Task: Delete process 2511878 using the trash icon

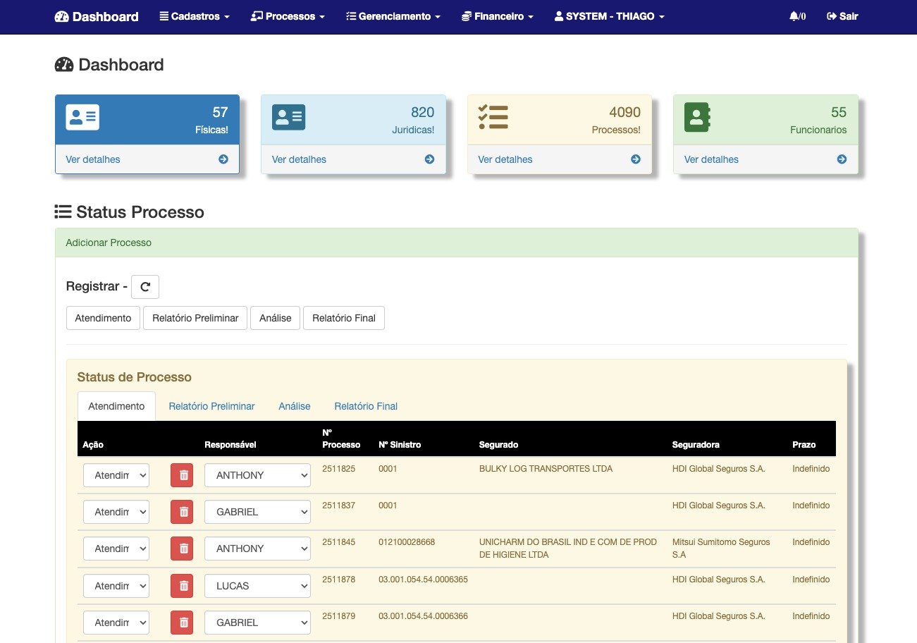Action: point(183,586)
